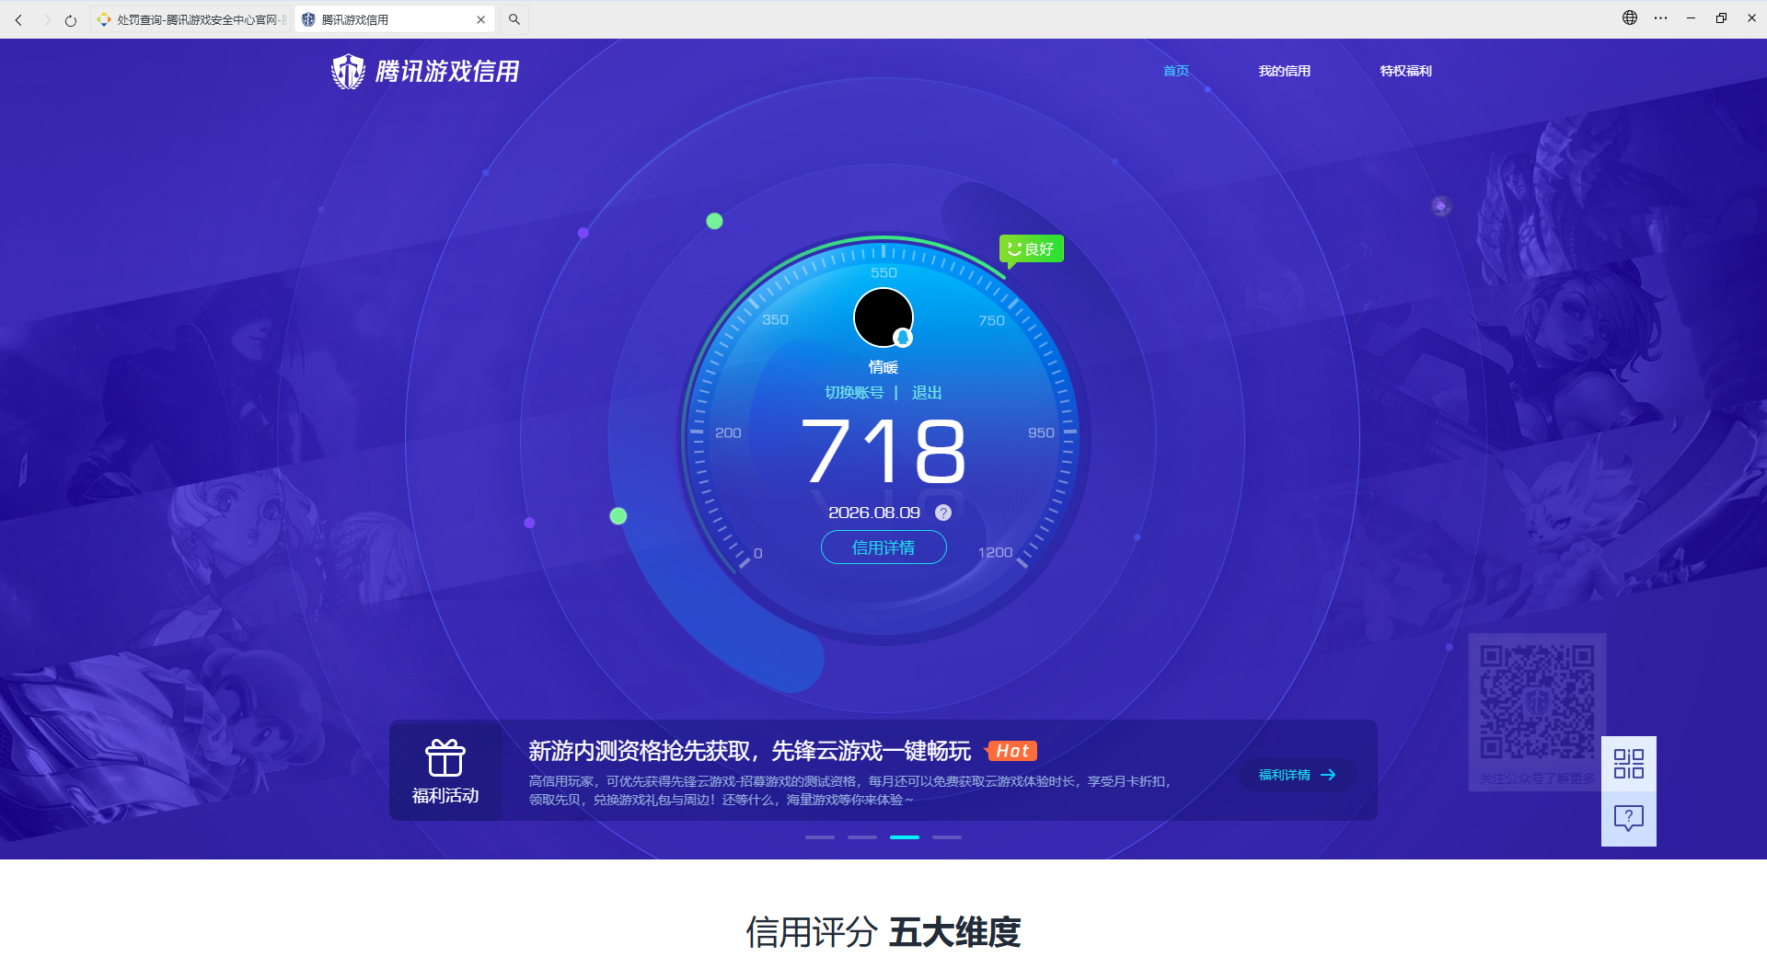Click the 良好 rating badge

pyautogui.click(x=1032, y=248)
